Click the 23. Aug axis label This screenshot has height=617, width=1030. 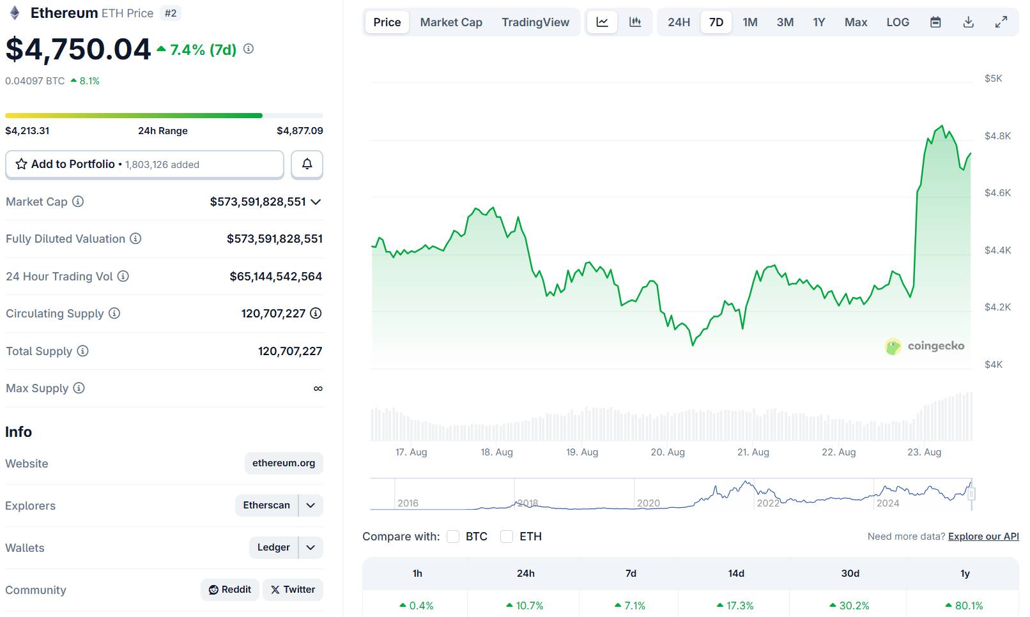pyautogui.click(x=924, y=452)
